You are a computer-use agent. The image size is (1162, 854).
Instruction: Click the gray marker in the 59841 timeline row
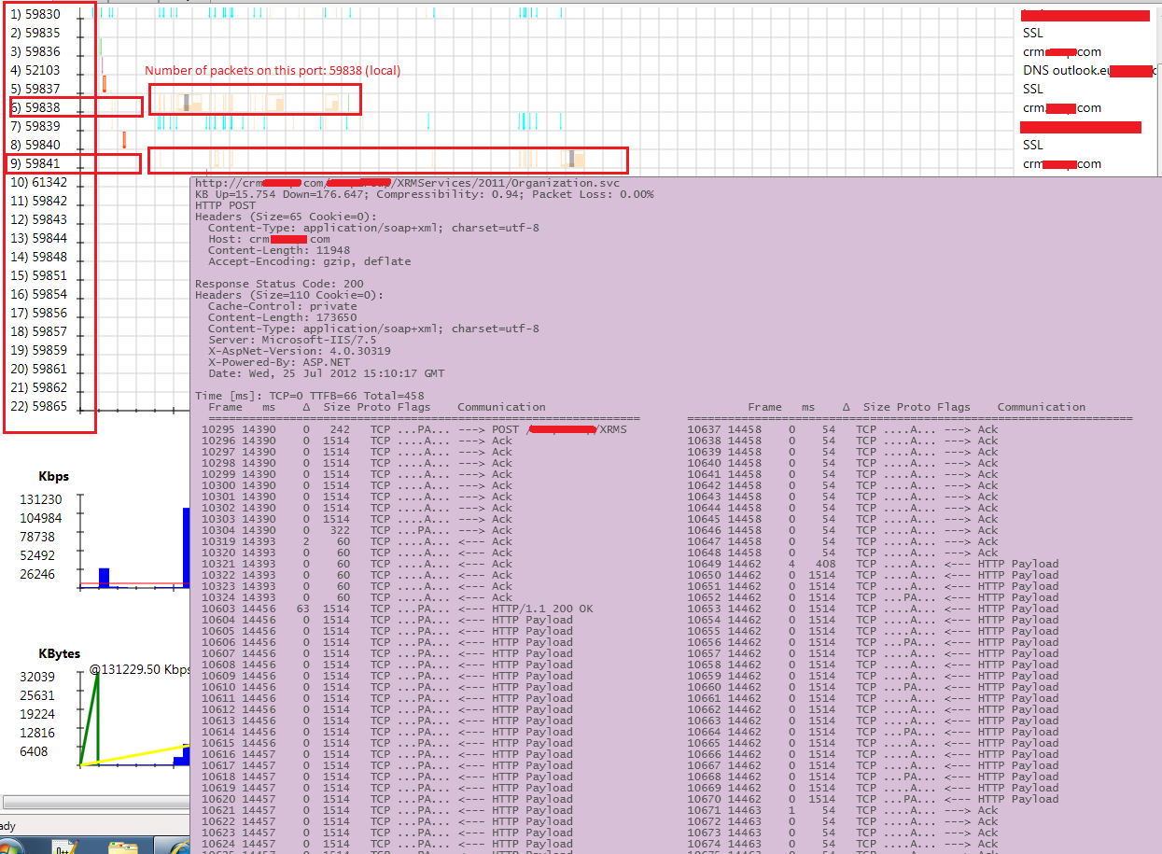click(572, 159)
